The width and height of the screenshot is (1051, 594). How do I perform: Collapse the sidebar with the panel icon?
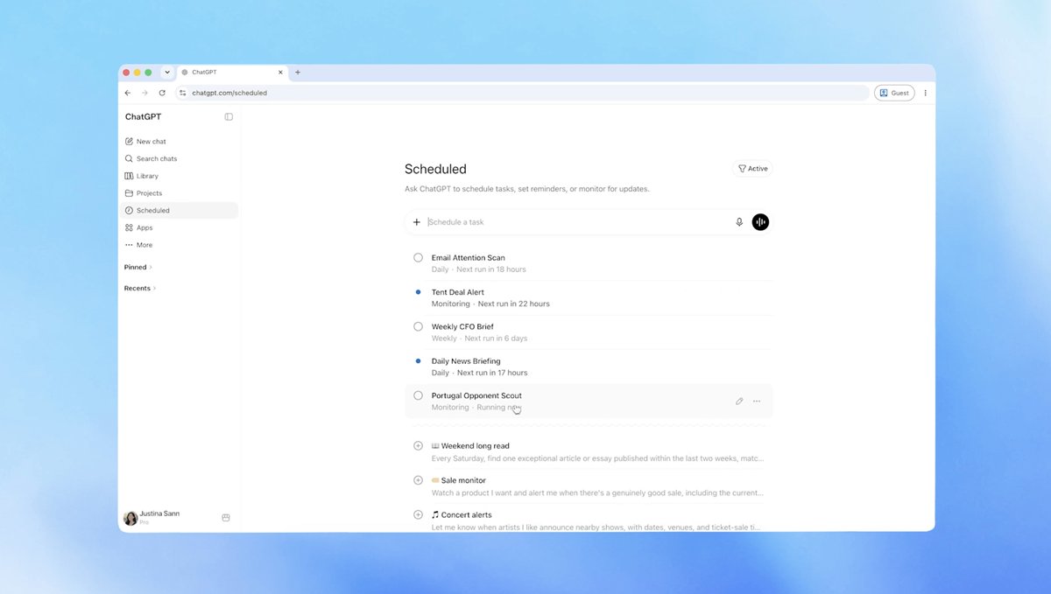click(229, 116)
